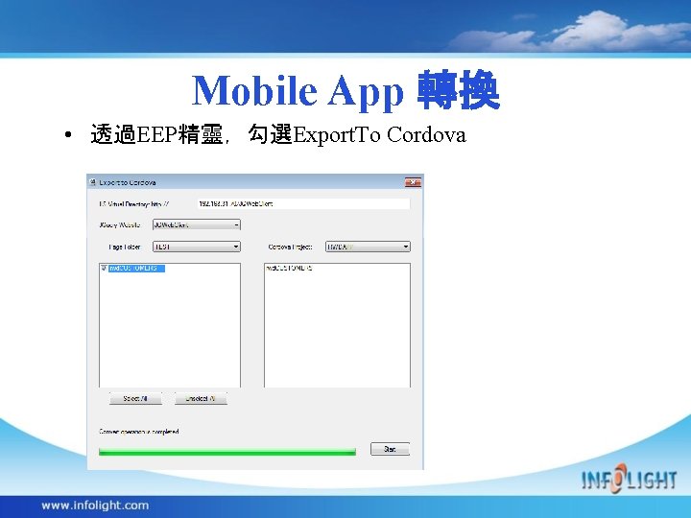The width and height of the screenshot is (691, 518).
Task: Click the IIS Virtual Directory input field
Action: pos(303,203)
